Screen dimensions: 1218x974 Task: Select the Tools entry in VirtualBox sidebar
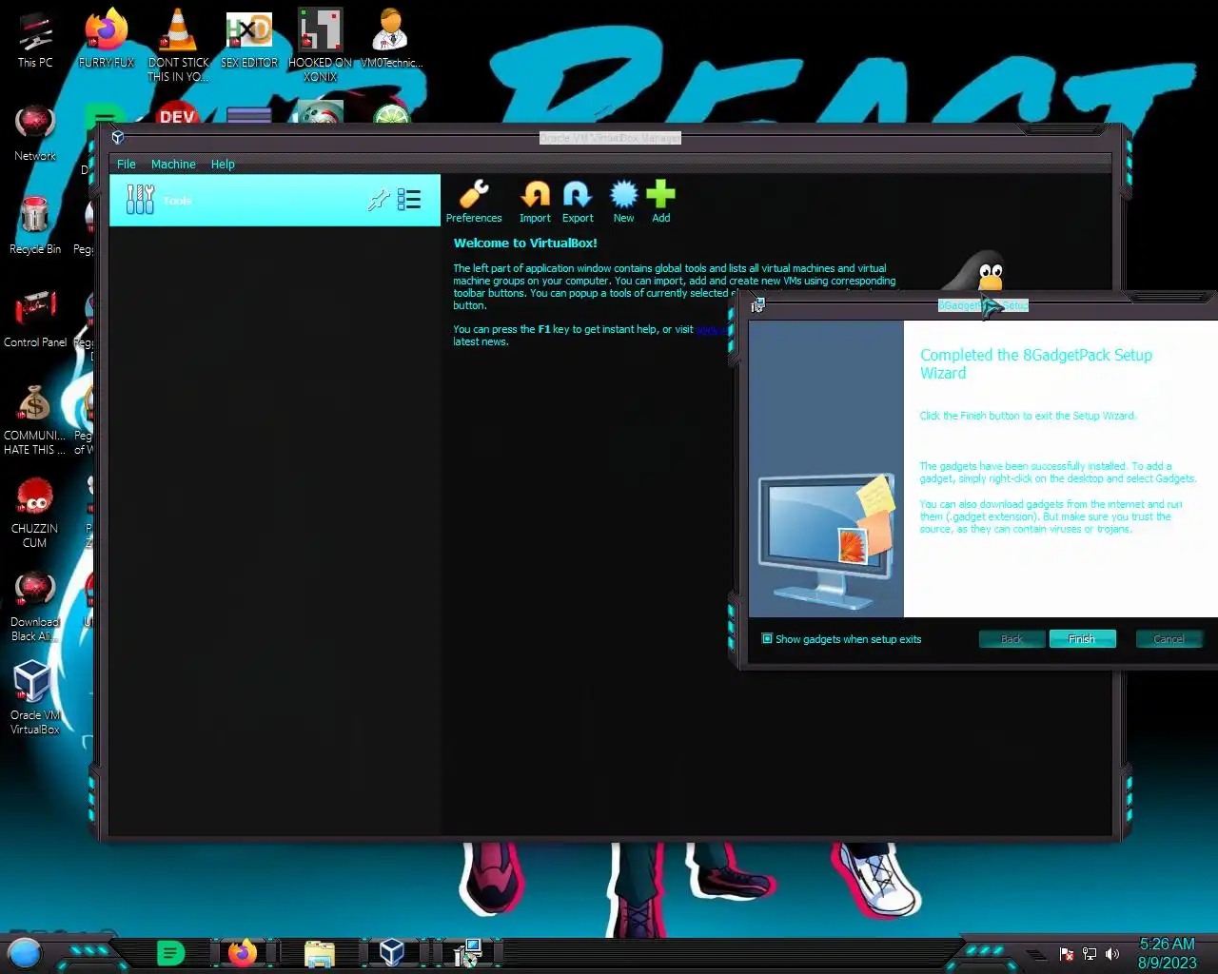tap(275, 200)
